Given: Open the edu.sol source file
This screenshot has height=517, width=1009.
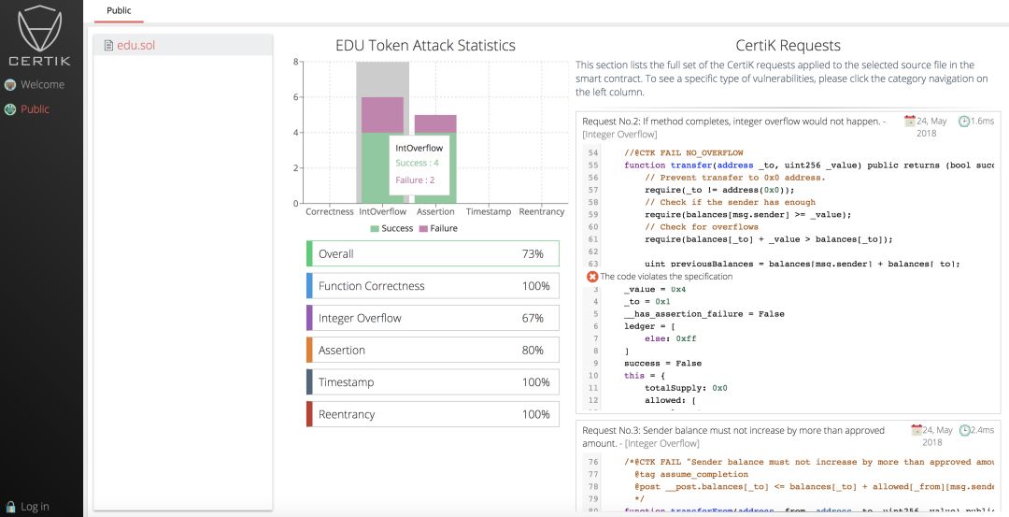Looking at the screenshot, I should pyautogui.click(x=135, y=45).
